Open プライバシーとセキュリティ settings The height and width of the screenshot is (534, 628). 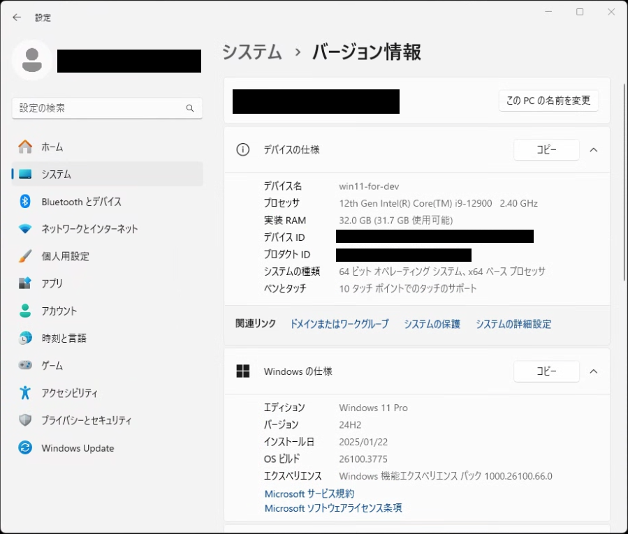108,420
